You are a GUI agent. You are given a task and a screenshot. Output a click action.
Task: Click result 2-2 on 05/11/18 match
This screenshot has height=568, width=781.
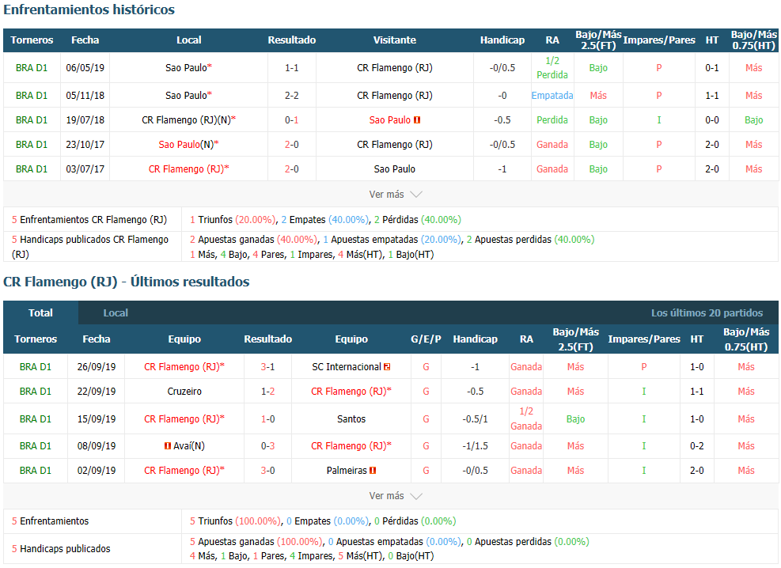(x=292, y=96)
